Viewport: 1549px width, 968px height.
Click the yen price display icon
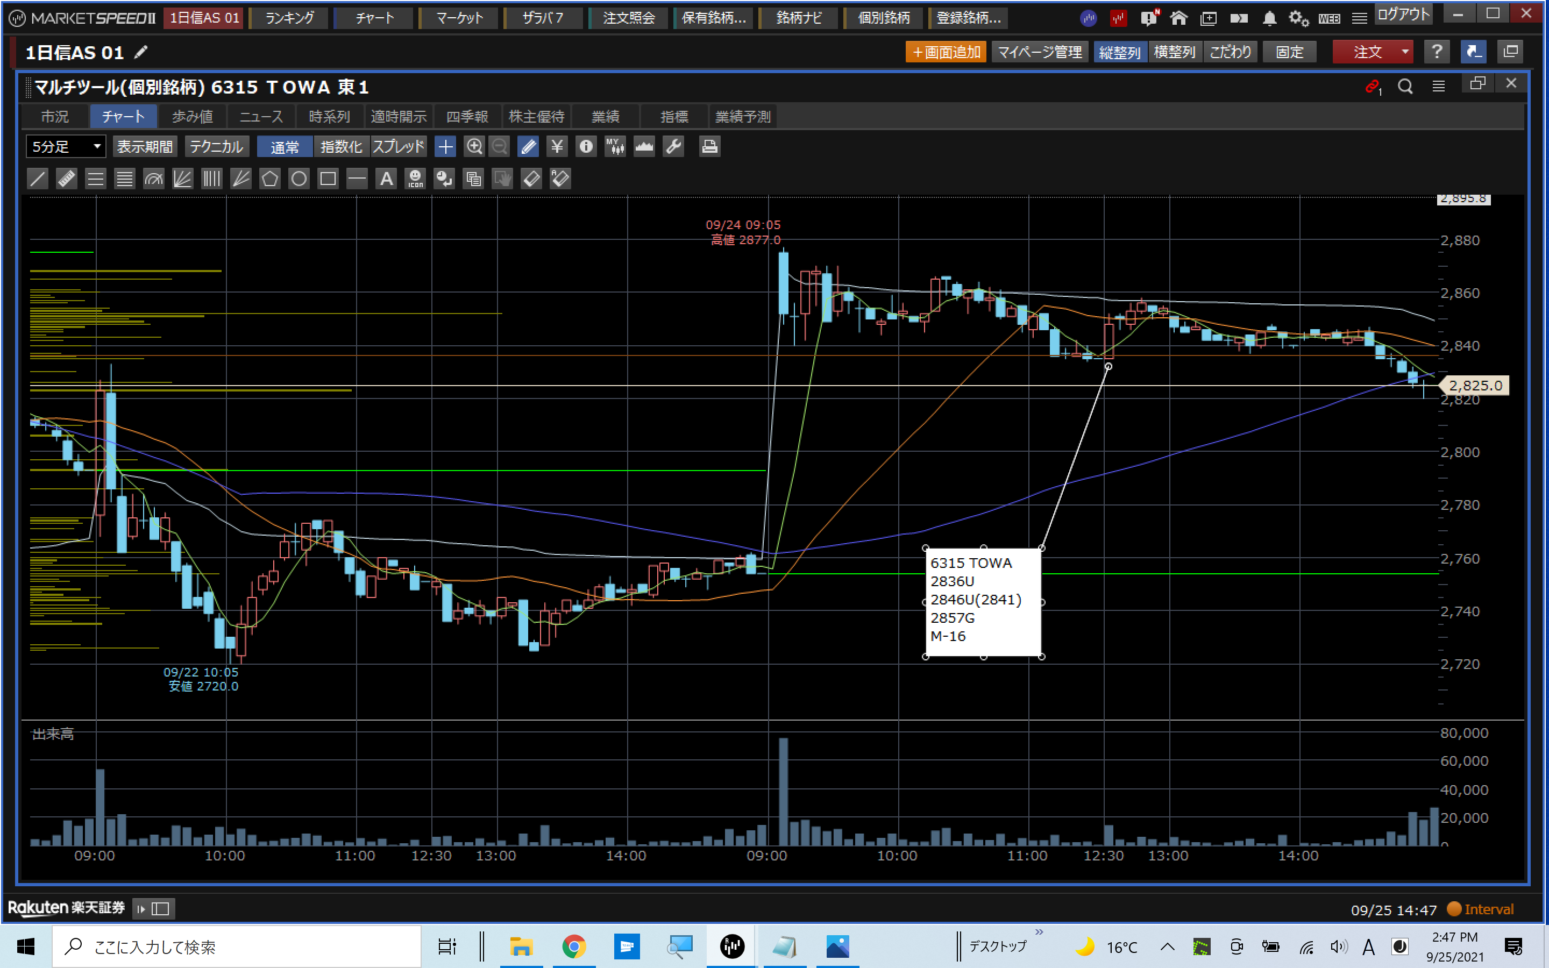[557, 147]
